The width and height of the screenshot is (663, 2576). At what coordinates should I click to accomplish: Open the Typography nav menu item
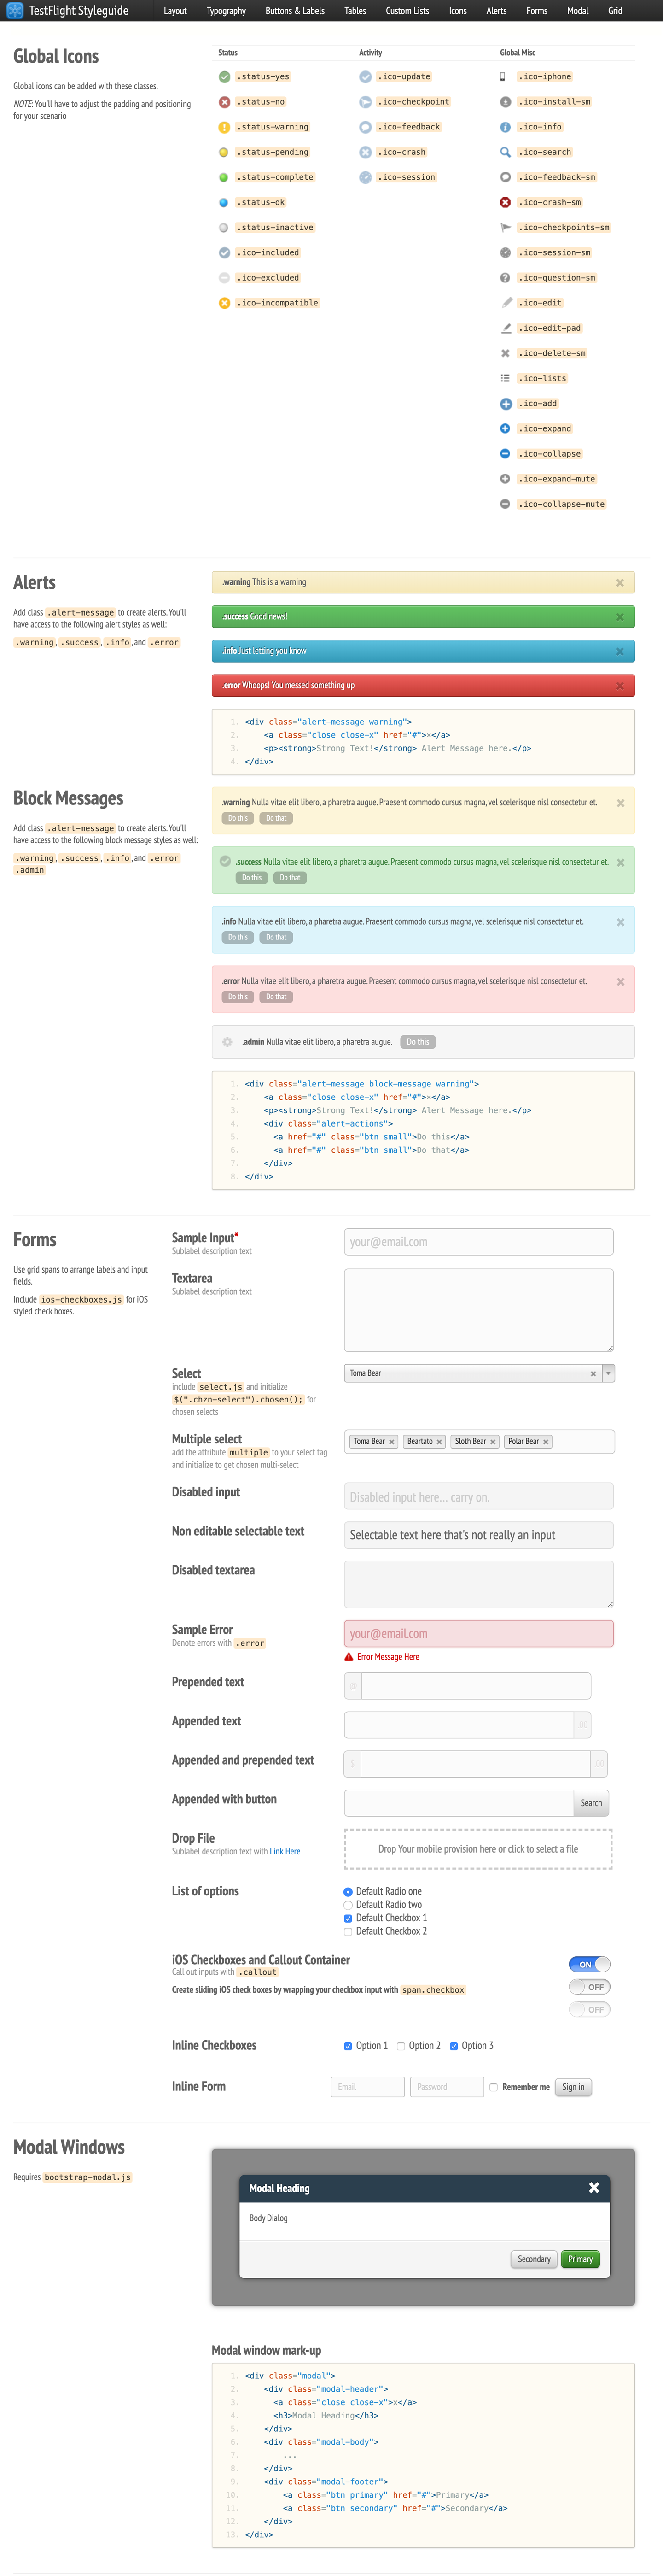click(x=226, y=11)
